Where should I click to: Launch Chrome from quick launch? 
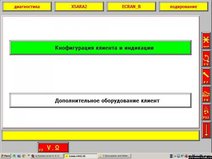[x=24, y=156]
